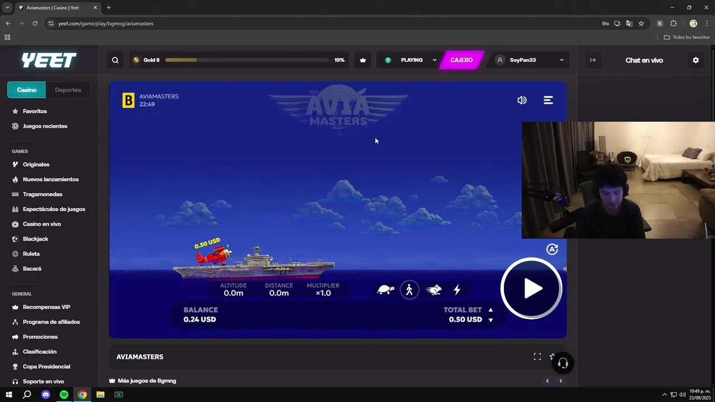
Task: Open the Aviamasters hamburger menu
Action: 548,100
